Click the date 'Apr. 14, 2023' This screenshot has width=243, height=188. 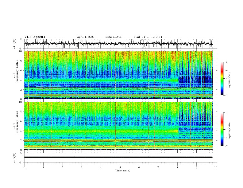pyautogui.click(x=86, y=37)
